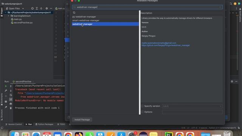242x136 pixels.
Task: Open Project panel settings gear
Action: coord(47,8)
